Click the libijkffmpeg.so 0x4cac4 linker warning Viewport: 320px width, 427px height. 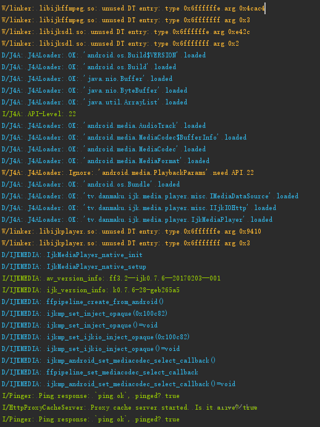coord(133,9)
